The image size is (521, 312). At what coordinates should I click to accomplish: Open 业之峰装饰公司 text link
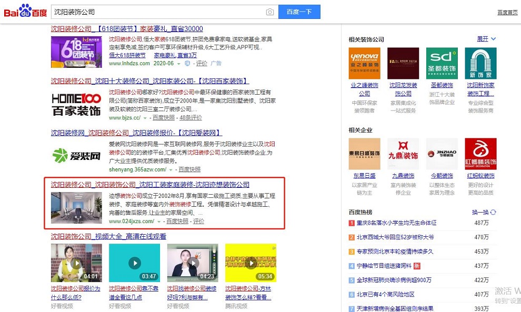pyautogui.click(x=365, y=89)
